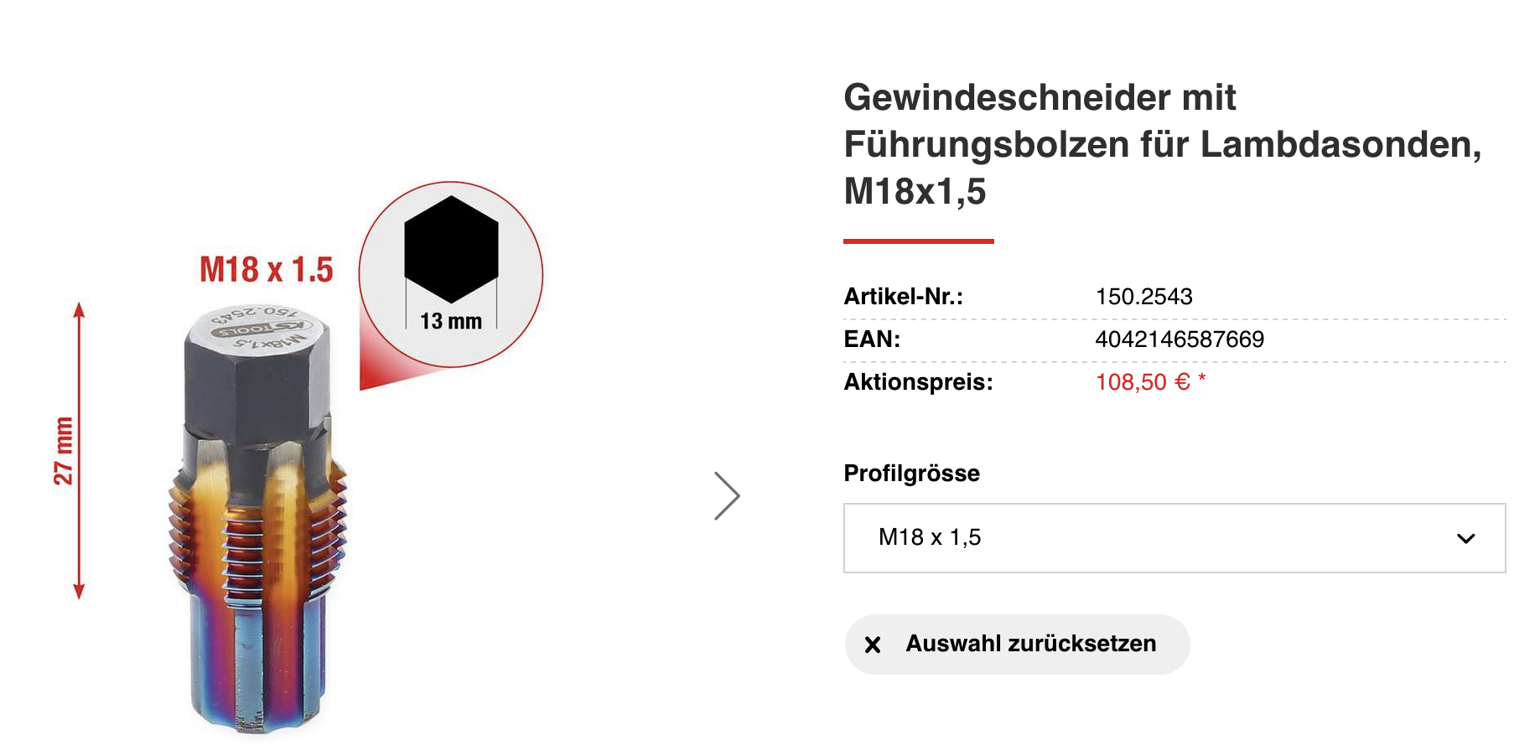
Task: Click the asterisk next to the price
Action: coord(1202,379)
